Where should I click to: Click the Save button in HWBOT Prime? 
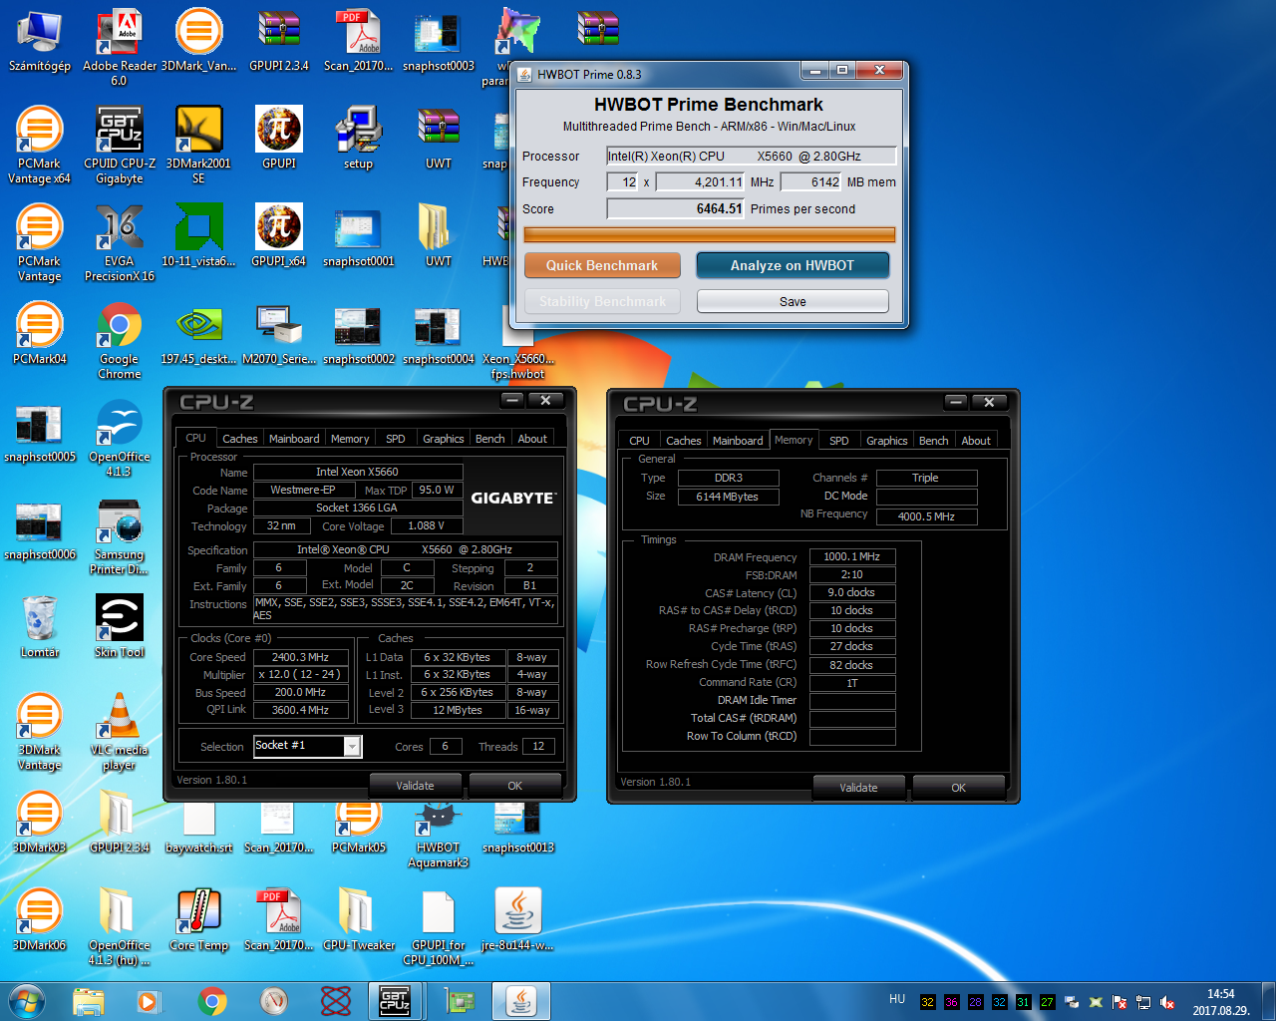(793, 301)
